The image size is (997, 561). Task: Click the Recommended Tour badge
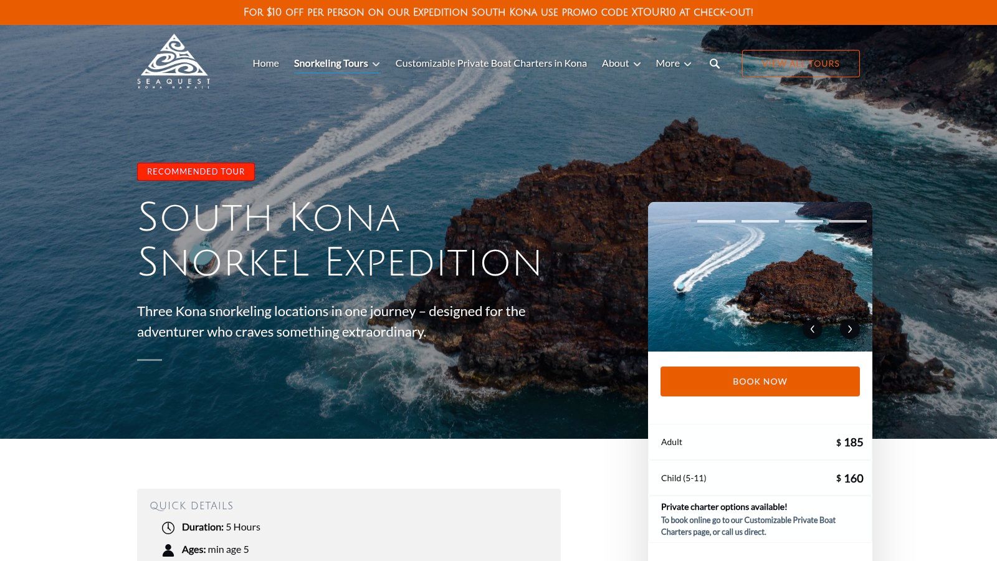point(196,171)
